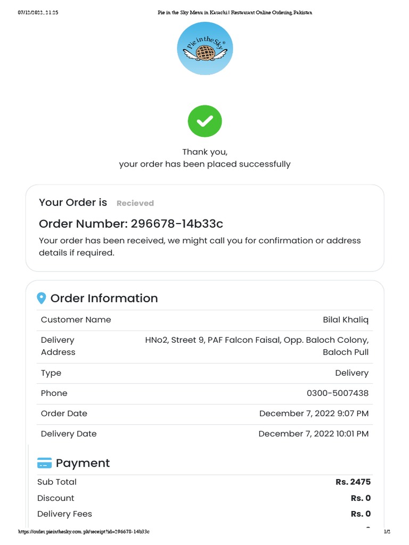The width and height of the screenshot is (409, 545).
Task: Open the receipt URL in the footer
Action: (x=84, y=532)
